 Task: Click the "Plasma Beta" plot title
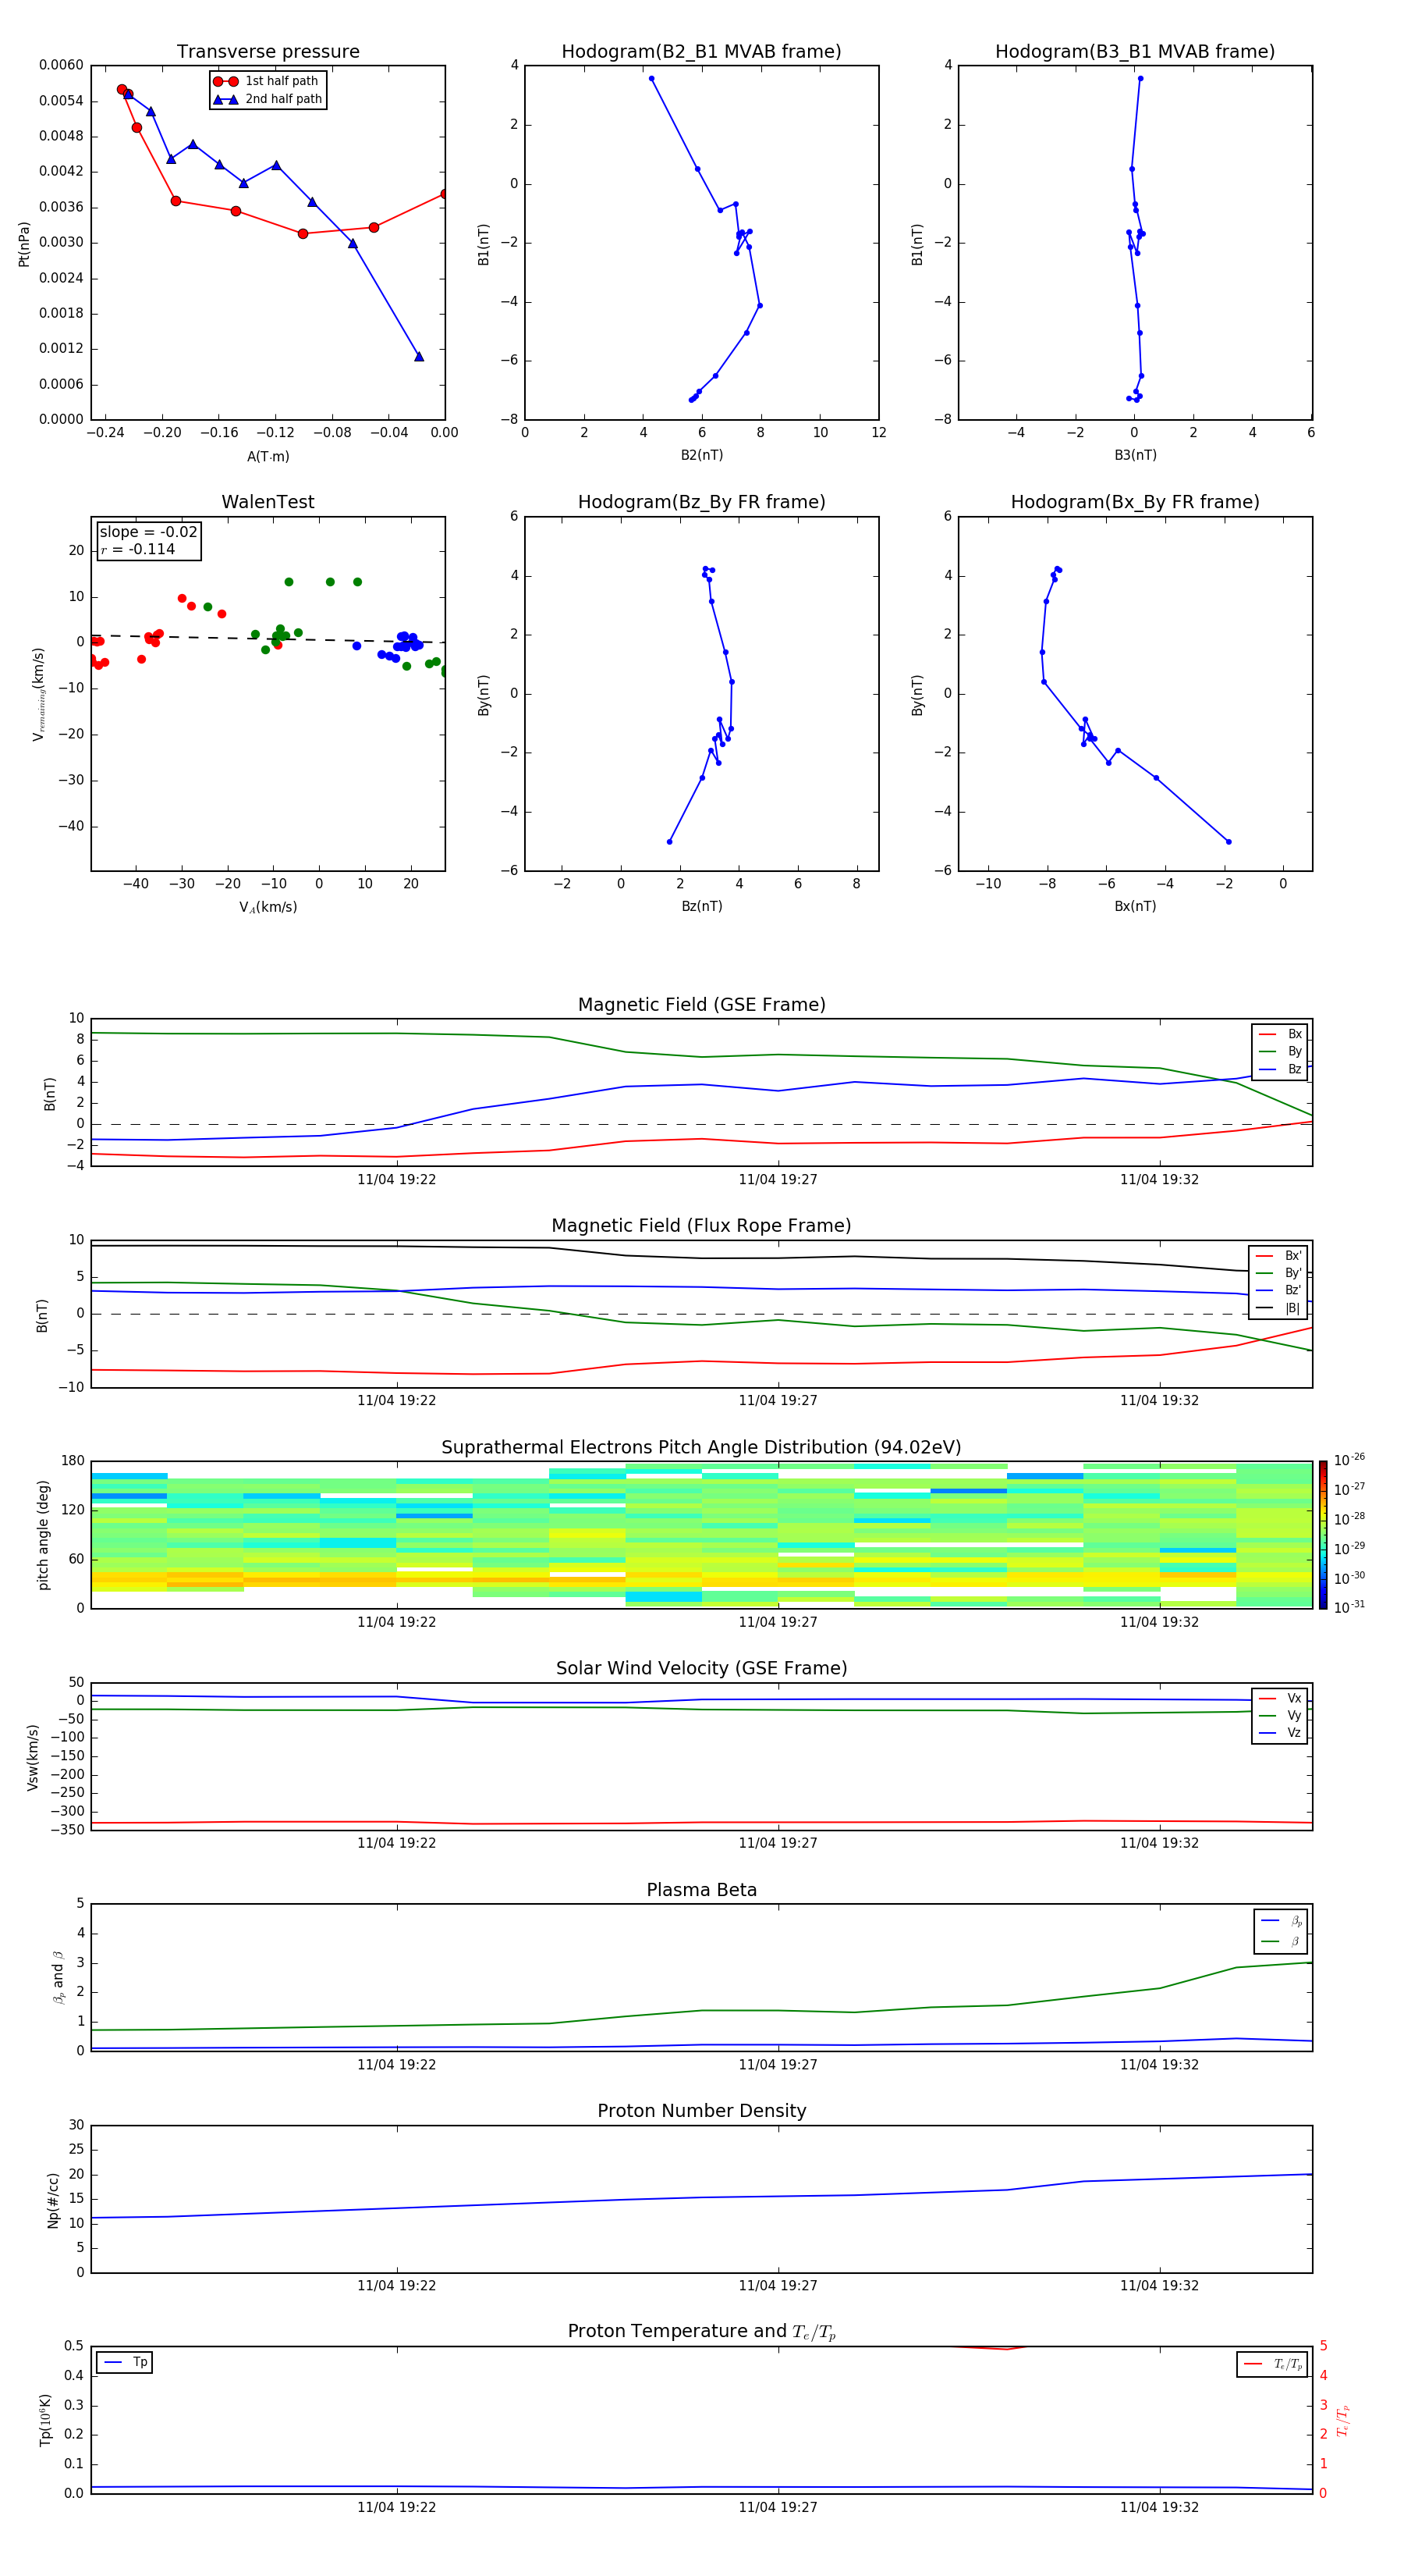coord(701,1890)
